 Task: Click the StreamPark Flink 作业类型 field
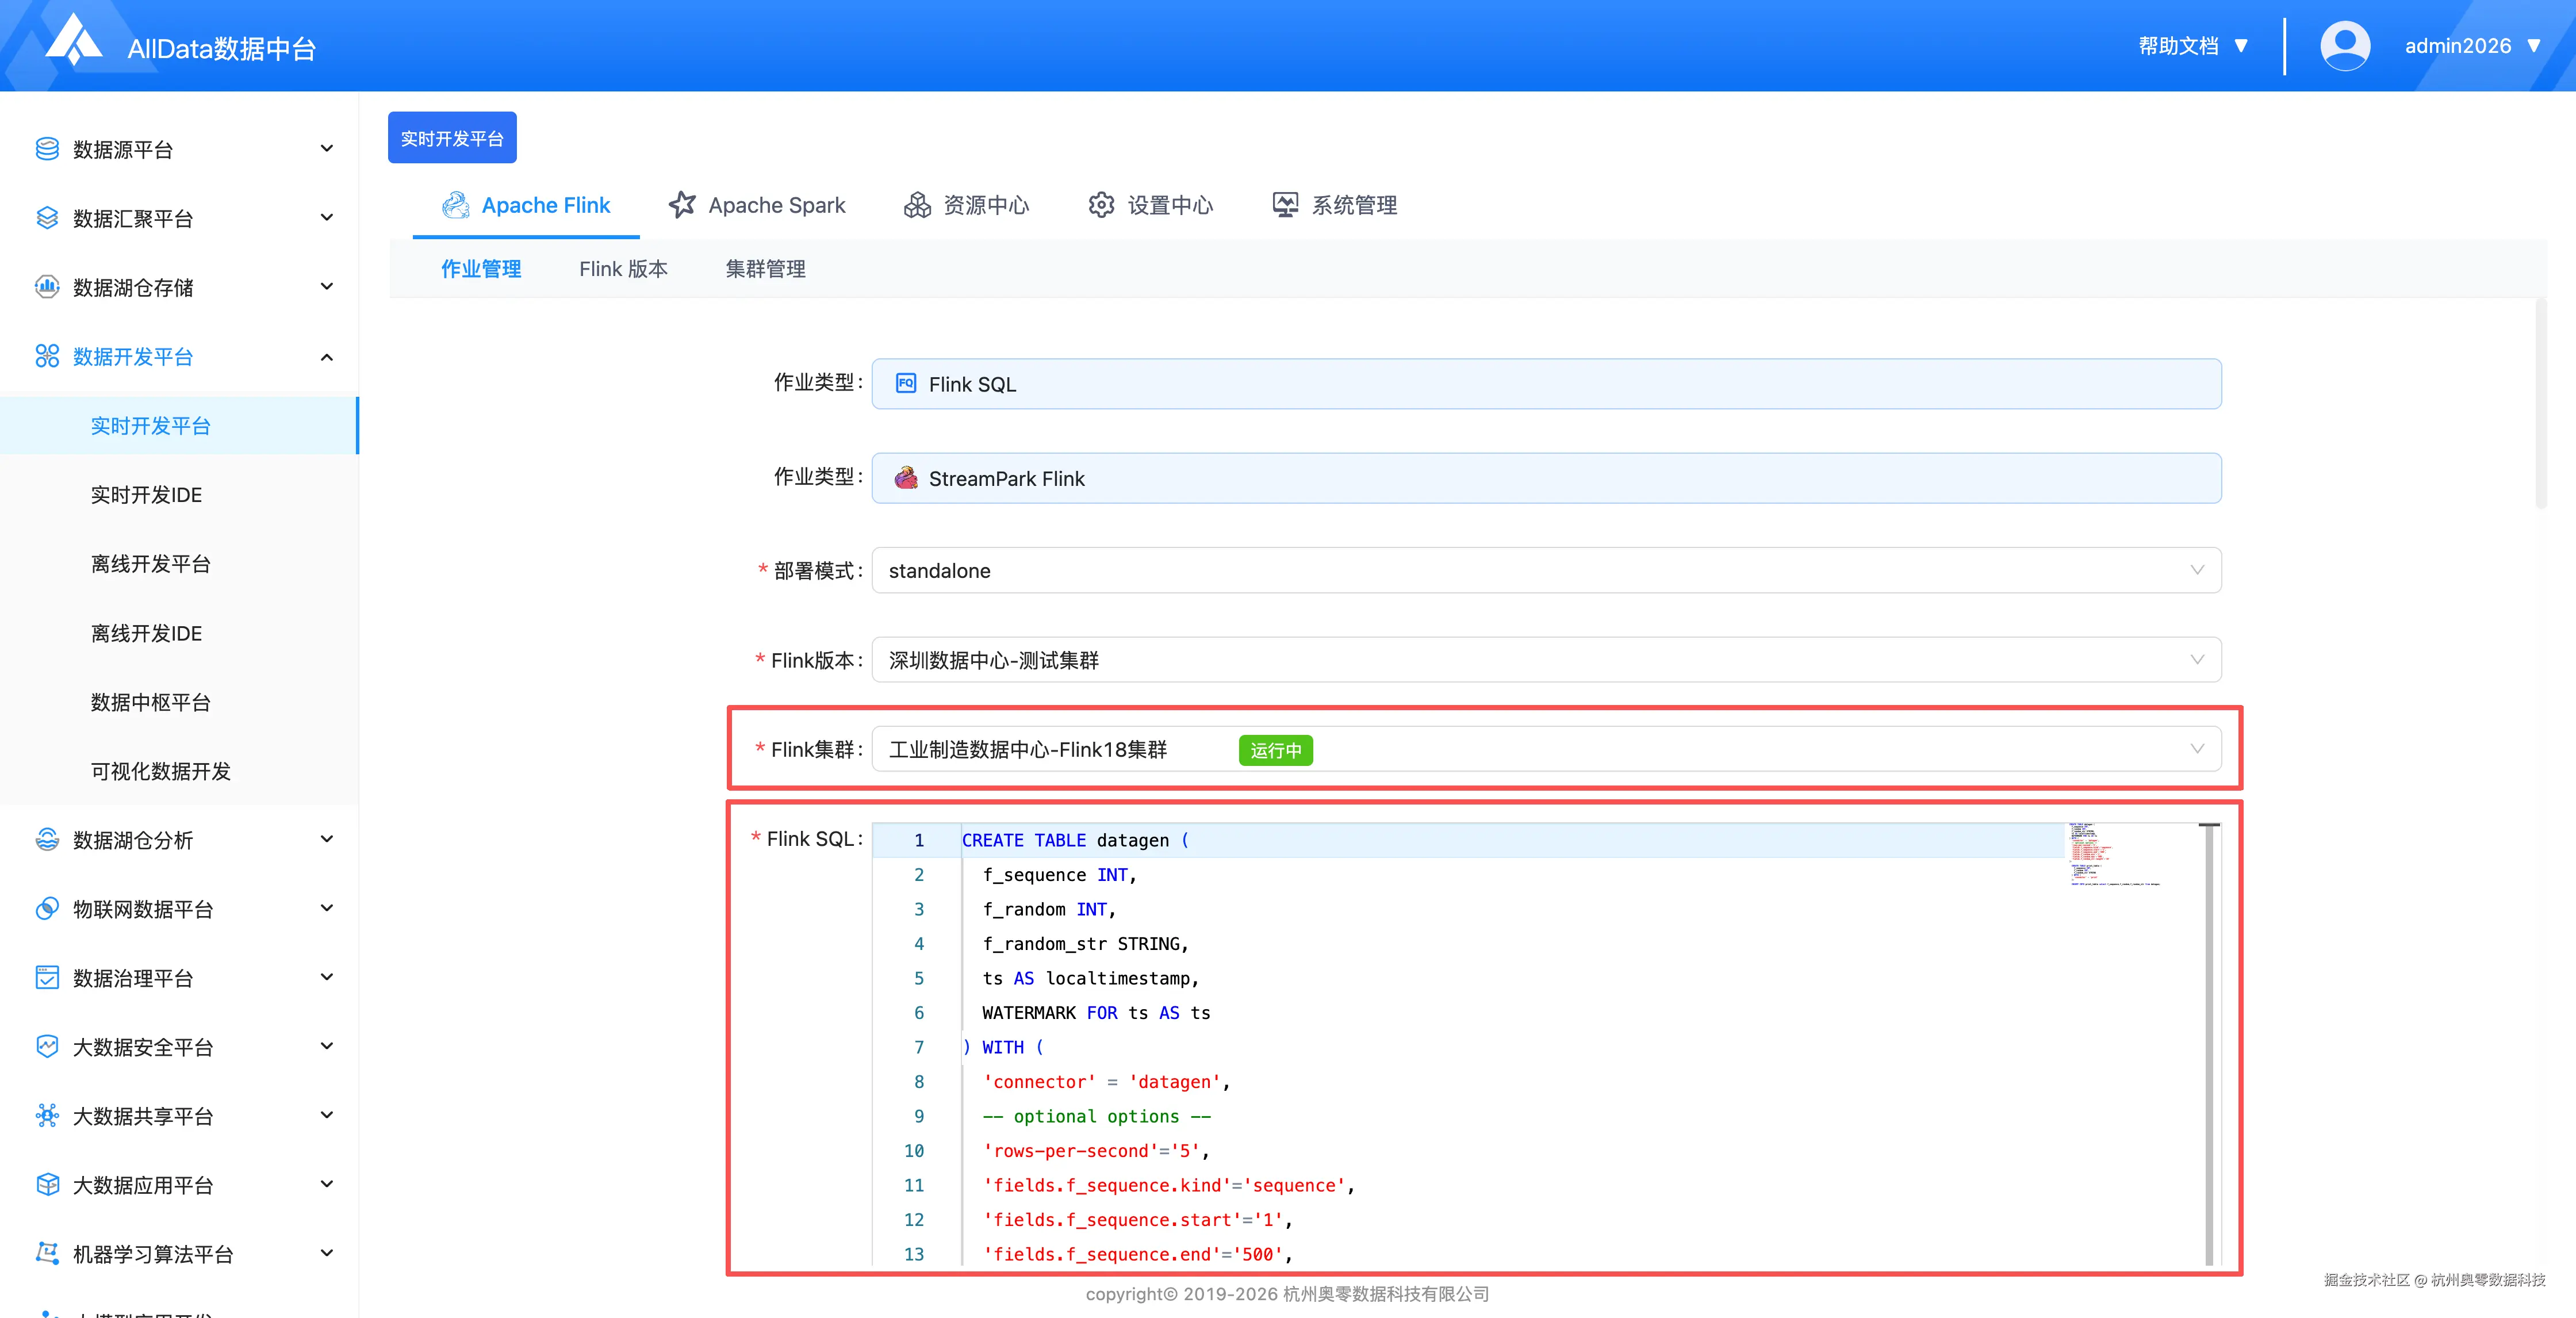(x=1546, y=478)
